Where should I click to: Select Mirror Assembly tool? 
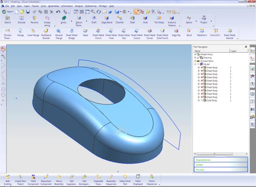pos(59,180)
